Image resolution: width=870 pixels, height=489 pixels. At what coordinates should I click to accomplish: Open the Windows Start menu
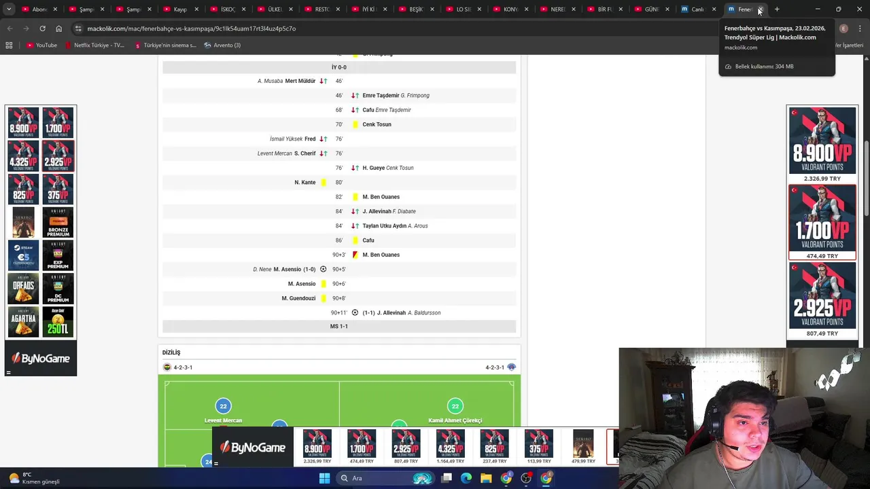[x=324, y=478]
